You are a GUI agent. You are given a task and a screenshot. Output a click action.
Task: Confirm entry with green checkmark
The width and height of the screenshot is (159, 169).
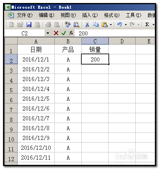(63, 33)
